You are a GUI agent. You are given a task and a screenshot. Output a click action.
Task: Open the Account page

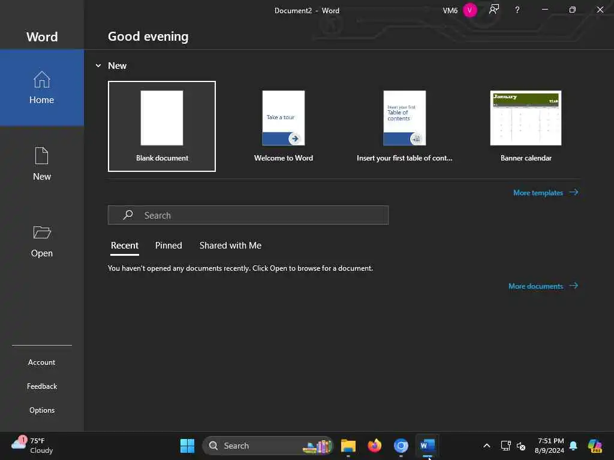(41, 362)
